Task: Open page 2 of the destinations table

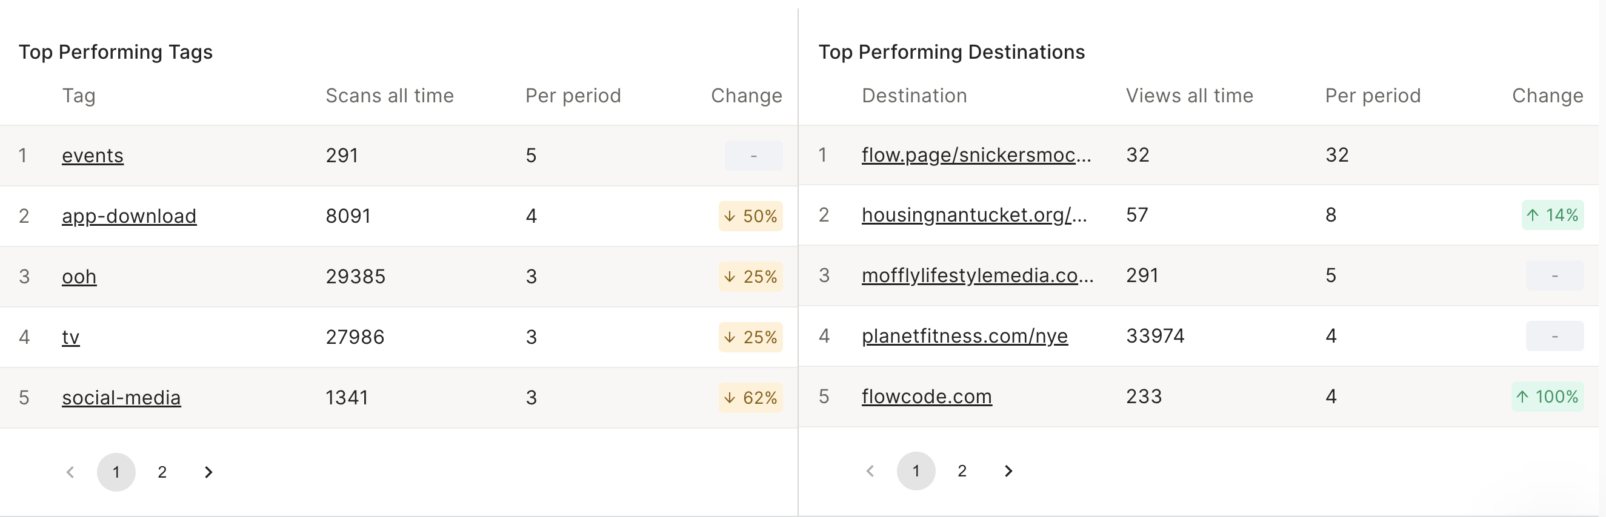Action: pyautogui.click(x=962, y=472)
